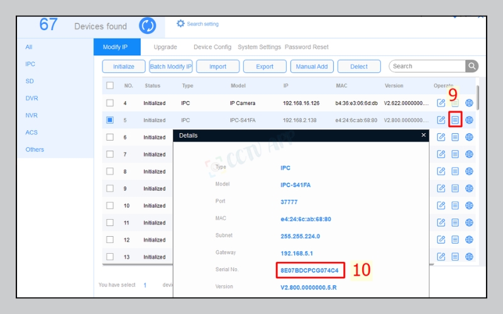503x314 pixels.
Task: Uncheck the box for device 5
Action: (109, 120)
